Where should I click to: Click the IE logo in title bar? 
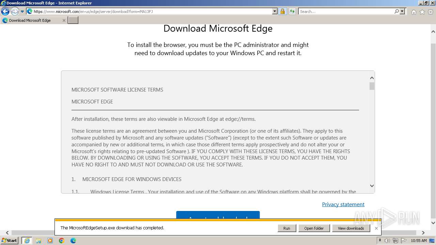pos(3,3)
